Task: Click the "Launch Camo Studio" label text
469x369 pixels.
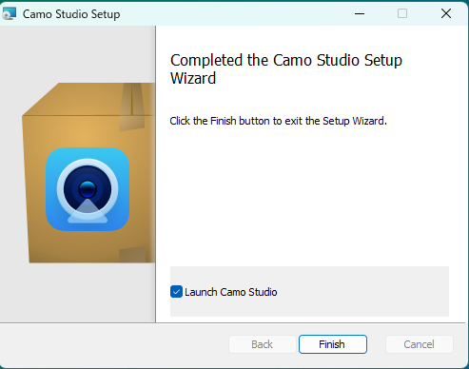Action: pos(231,292)
